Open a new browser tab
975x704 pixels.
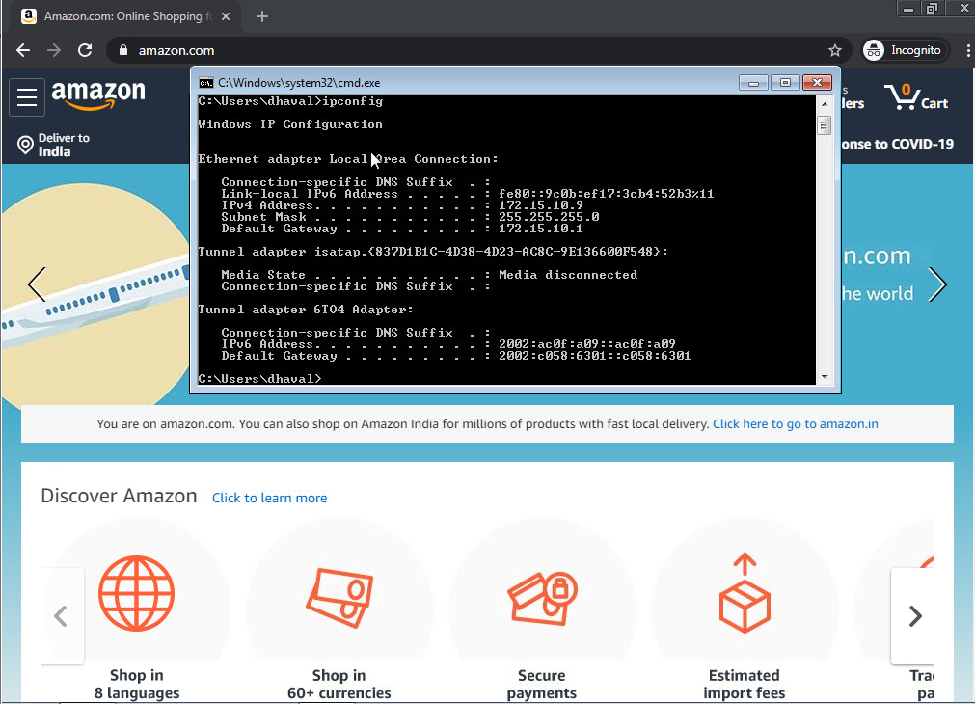pos(261,16)
